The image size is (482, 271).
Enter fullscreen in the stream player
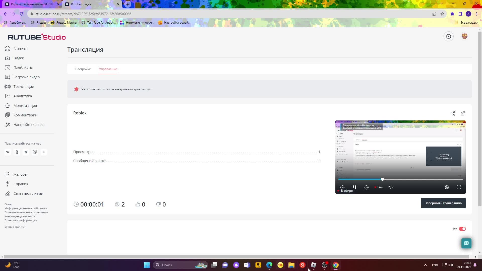[x=459, y=187]
